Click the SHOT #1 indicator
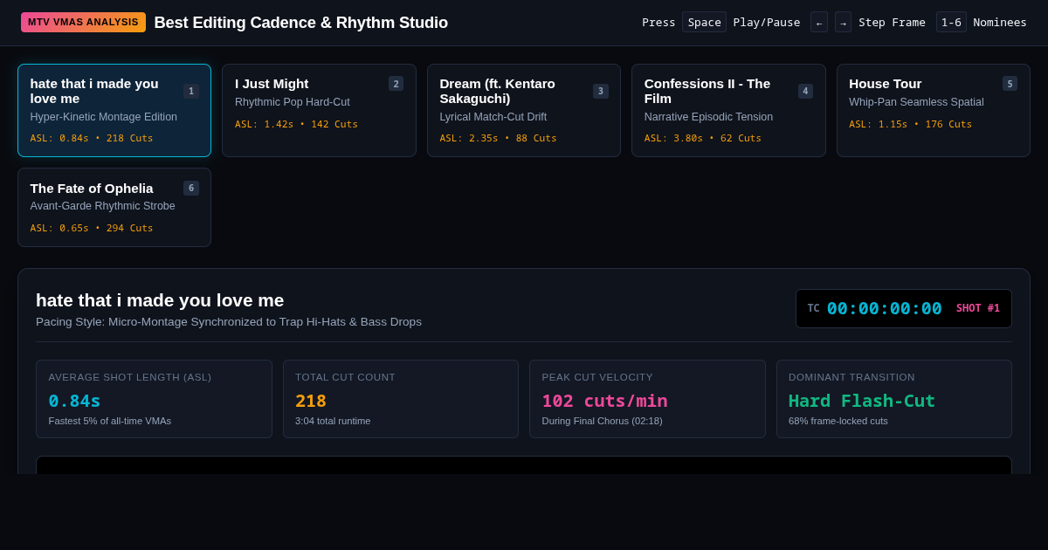 (x=978, y=308)
